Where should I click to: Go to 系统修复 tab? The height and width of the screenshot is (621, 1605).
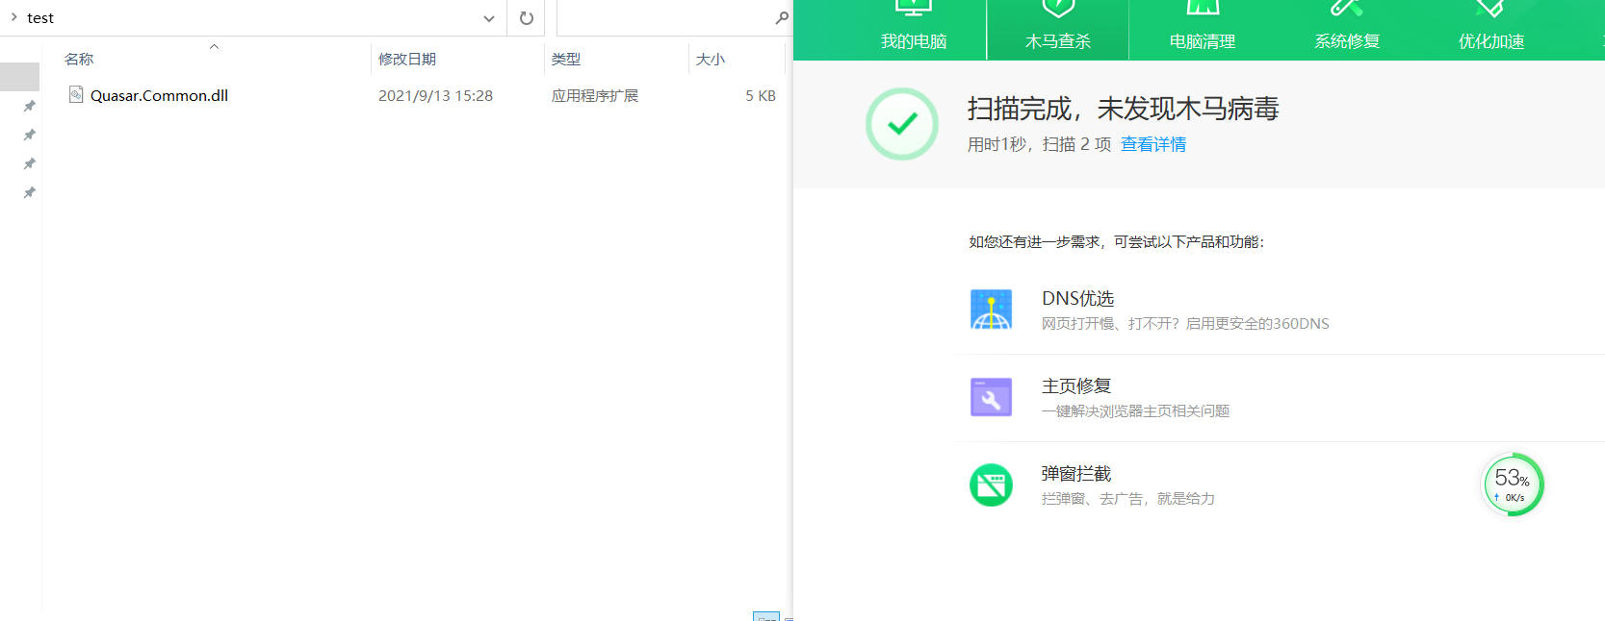pos(1347,29)
